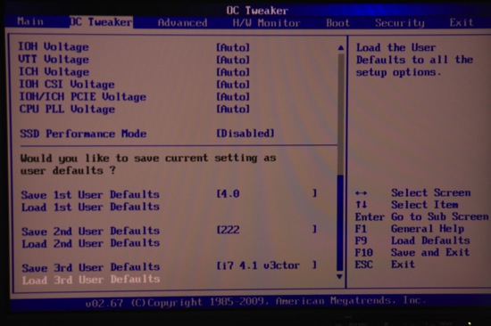Image resolution: width=491 pixels, height=326 pixels.
Task: Click the ESC "Exit" entry
Action: pos(403,265)
